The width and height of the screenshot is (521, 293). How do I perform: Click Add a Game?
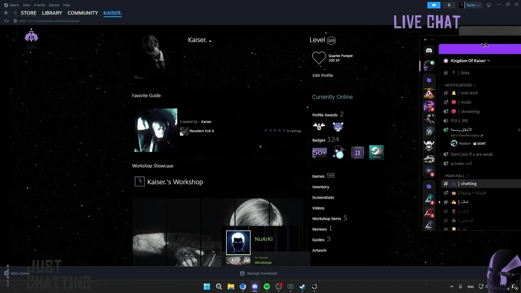[17, 273]
